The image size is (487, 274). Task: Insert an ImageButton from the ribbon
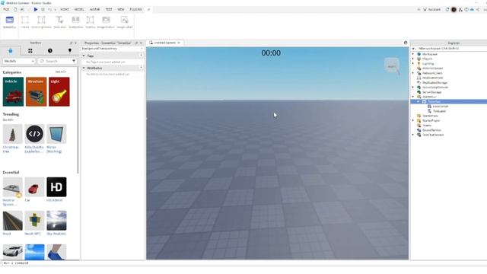106,22
